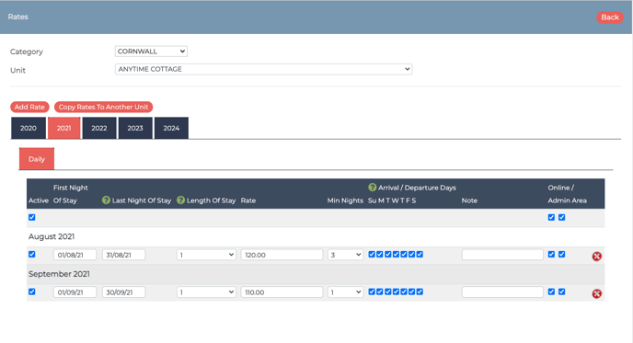Click the Rate column header
This screenshot has width=633, height=343.
pos(248,200)
